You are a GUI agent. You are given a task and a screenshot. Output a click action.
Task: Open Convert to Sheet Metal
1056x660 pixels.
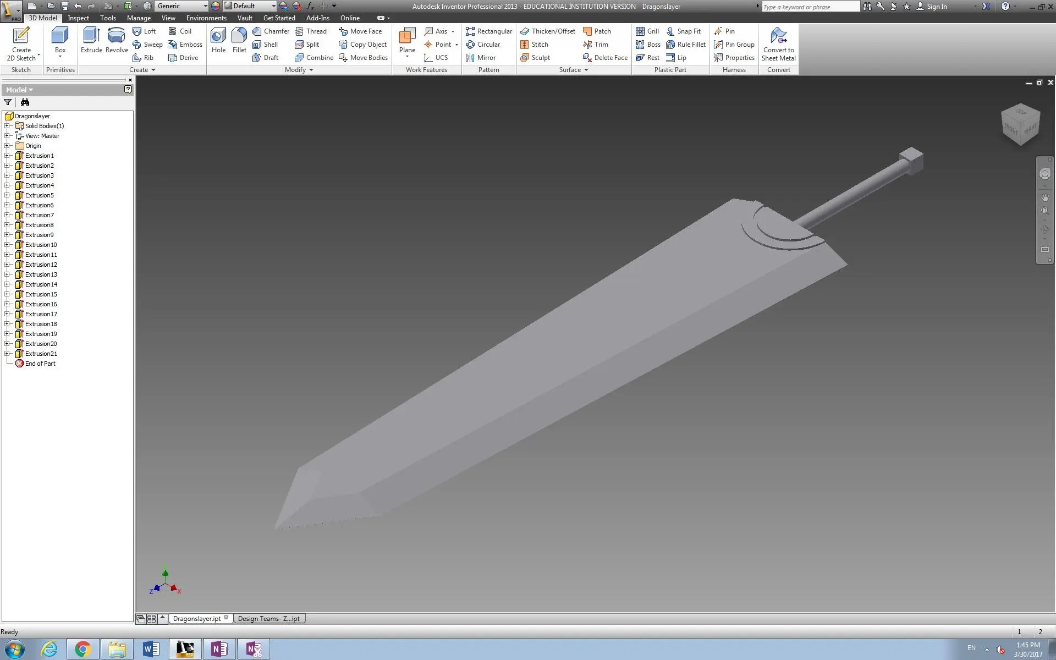(778, 43)
